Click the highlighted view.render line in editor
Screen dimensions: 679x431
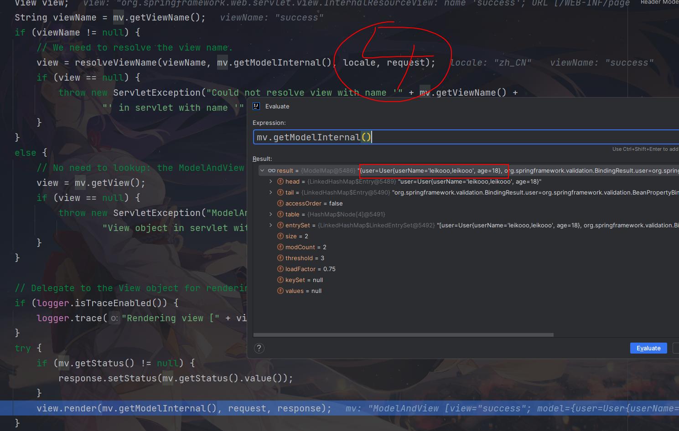click(339, 408)
